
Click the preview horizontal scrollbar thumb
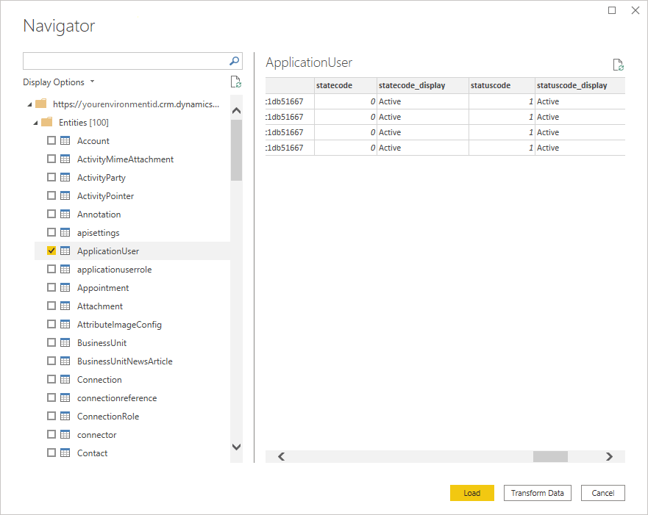click(x=550, y=456)
